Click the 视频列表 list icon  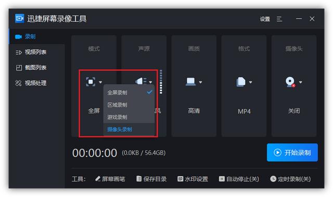coord(19,52)
